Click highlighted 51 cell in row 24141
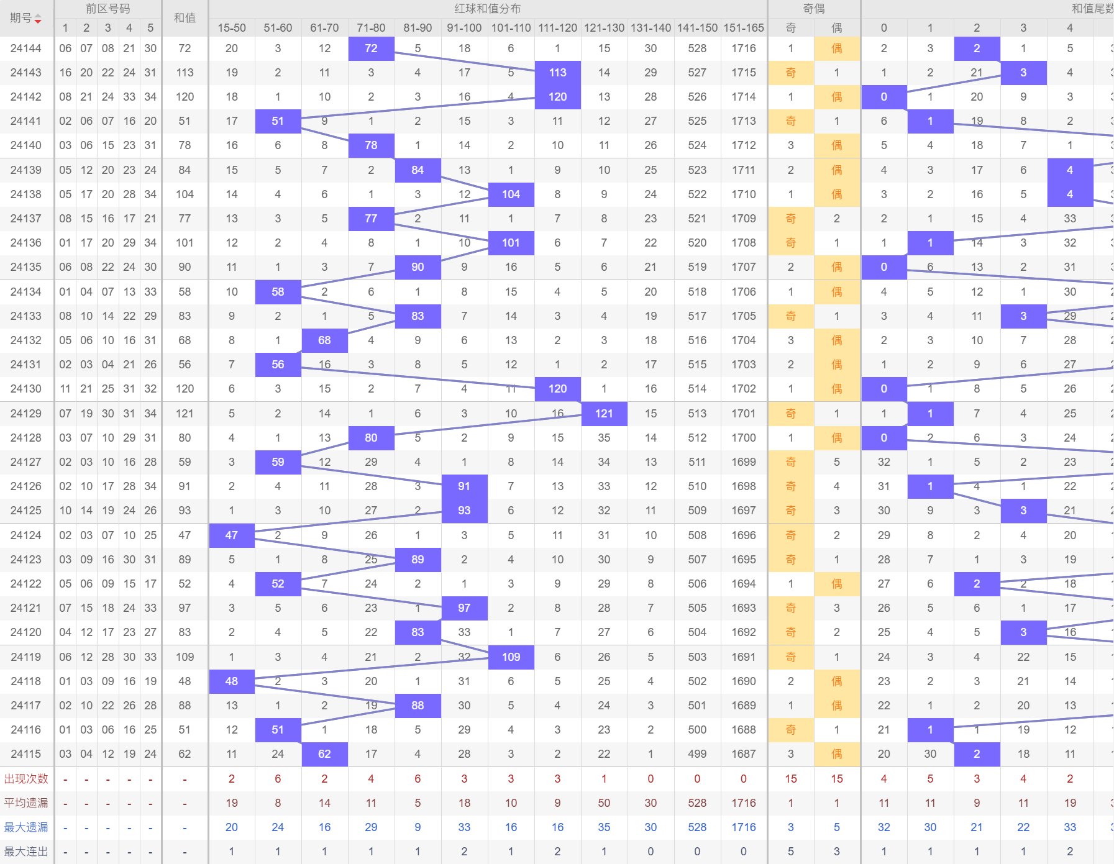The image size is (1114, 864). pos(278,121)
